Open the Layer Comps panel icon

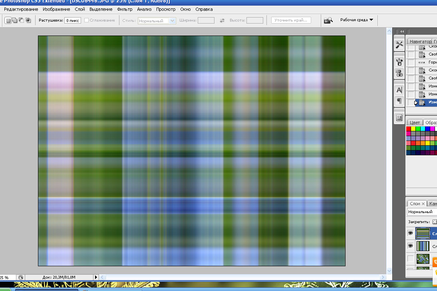point(399,117)
